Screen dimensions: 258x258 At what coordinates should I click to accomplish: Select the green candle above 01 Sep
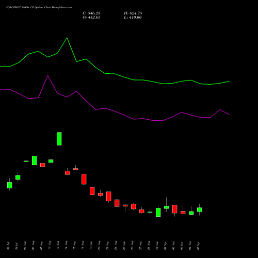pyautogui.click(x=167, y=207)
